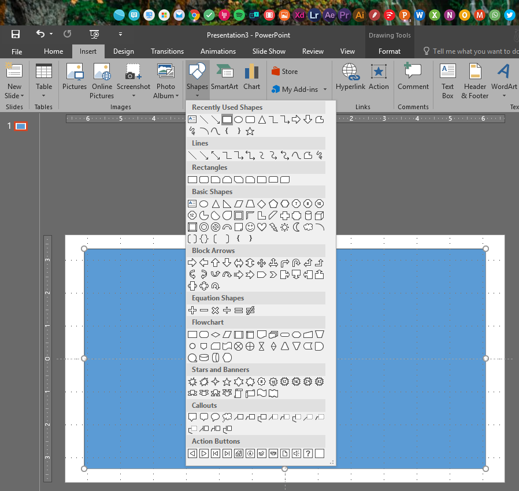Click the Store button
The width and height of the screenshot is (519, 491).
[284, 72]
